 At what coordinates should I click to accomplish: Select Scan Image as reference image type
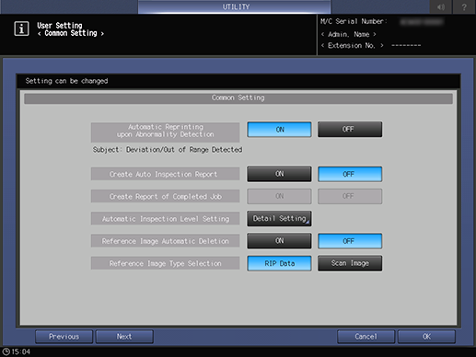(x=350, y=263)
